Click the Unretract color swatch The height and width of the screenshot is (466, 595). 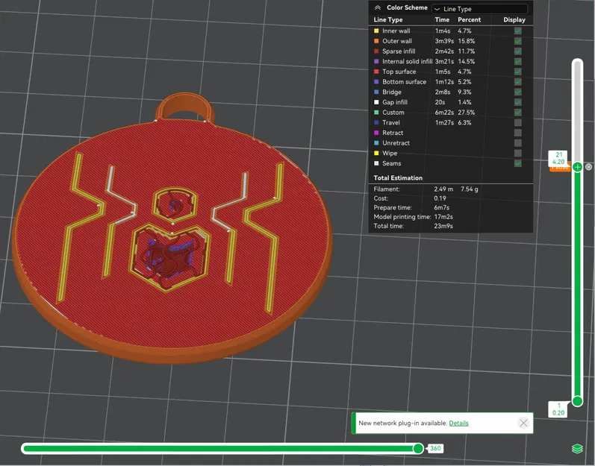coord(376,143)
